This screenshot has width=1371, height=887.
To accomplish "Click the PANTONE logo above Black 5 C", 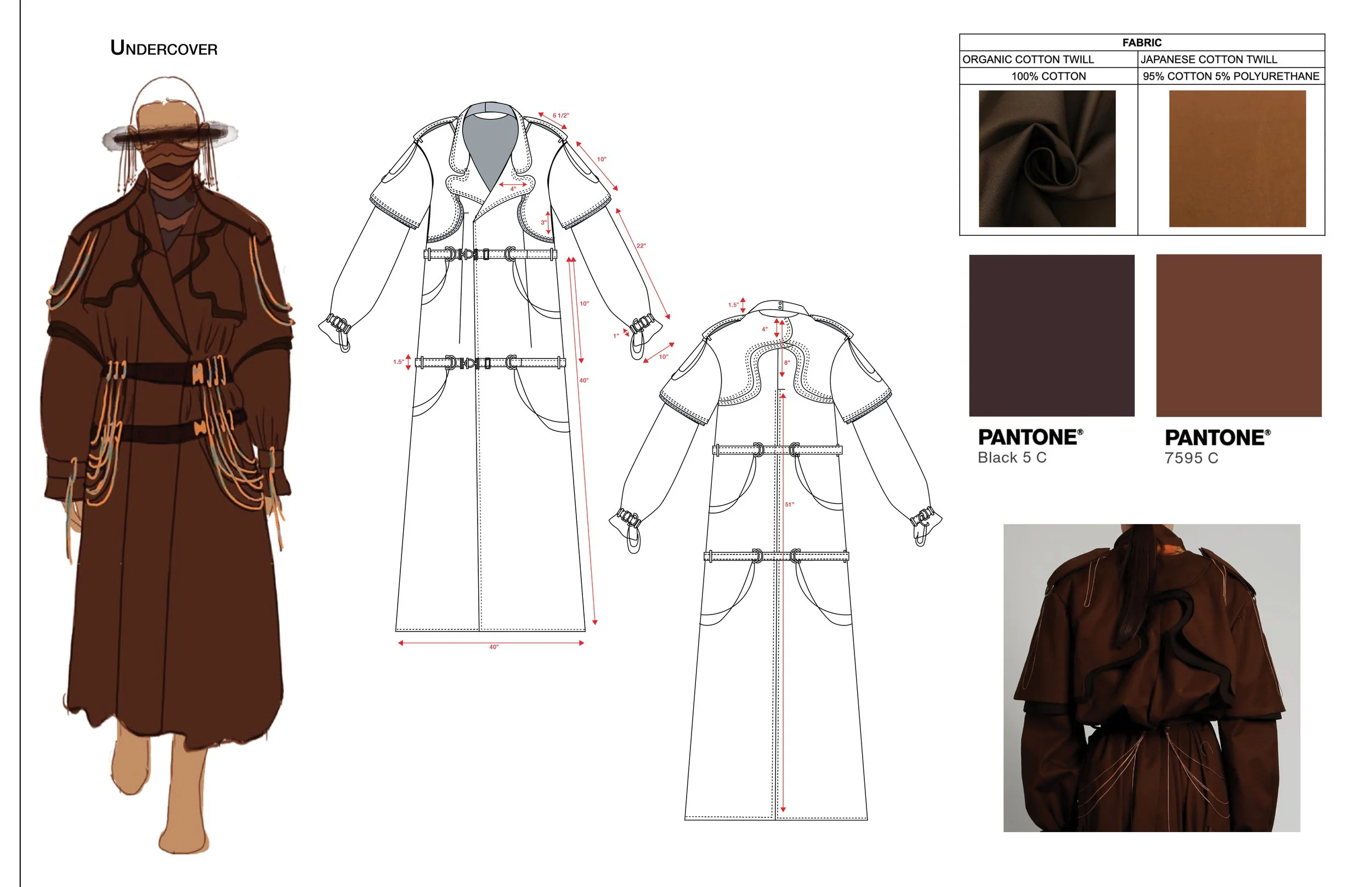I will [1030, 437].
